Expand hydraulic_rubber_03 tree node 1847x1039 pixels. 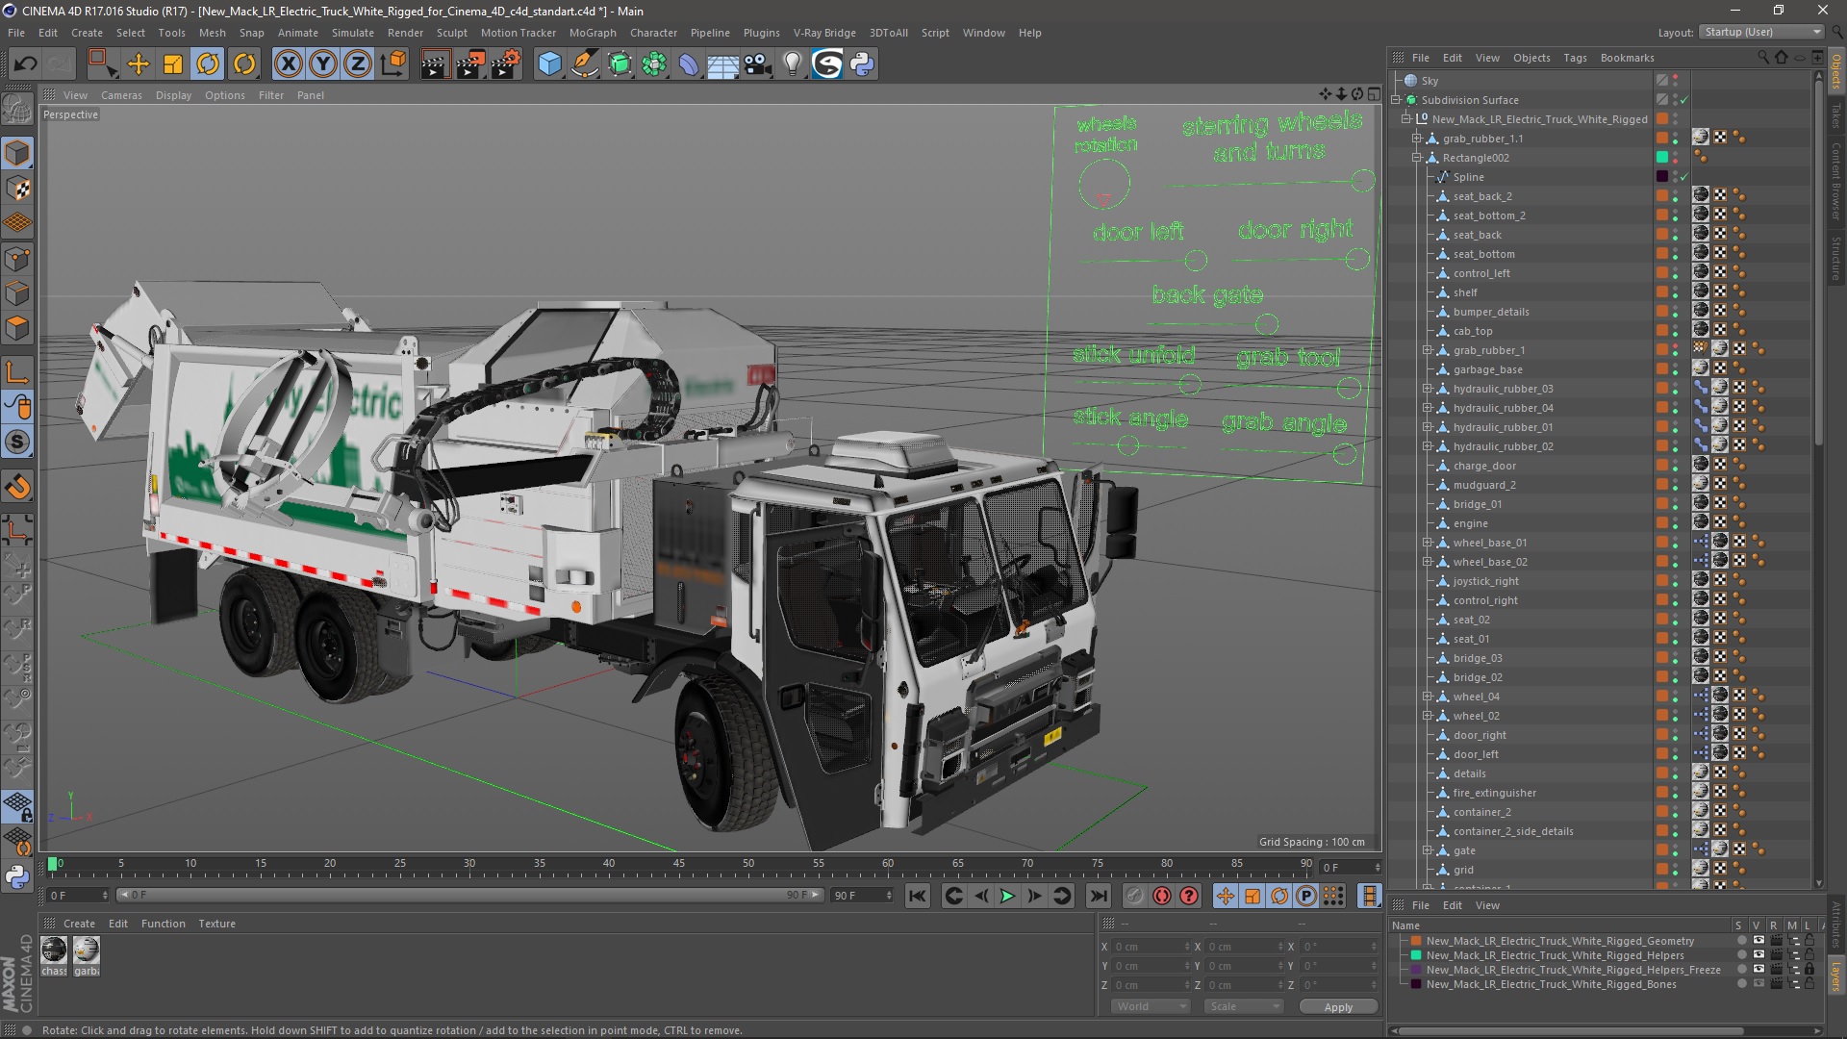pyautogui.click(x=1428, y=389)
